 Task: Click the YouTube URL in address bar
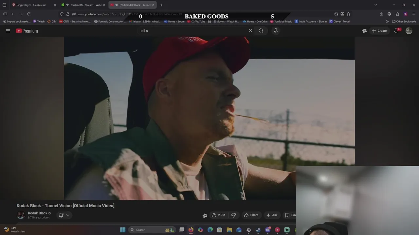pos(130,14)
